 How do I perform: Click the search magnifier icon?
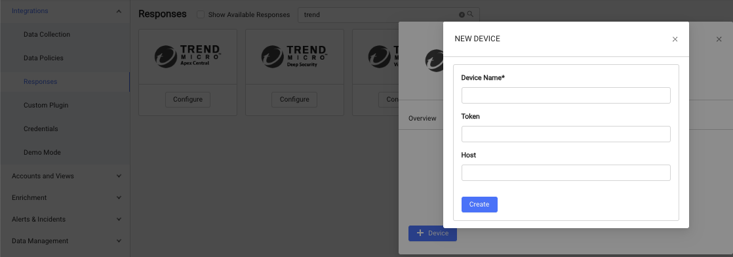point(470,14)
